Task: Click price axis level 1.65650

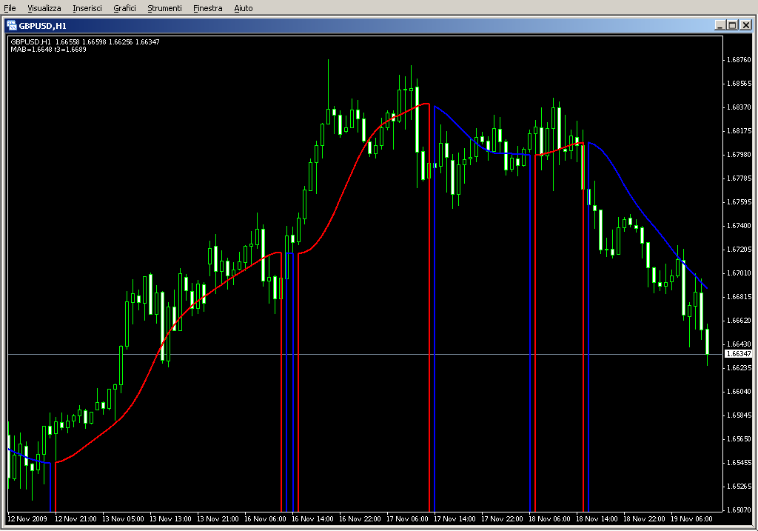Action: point(739,439)
